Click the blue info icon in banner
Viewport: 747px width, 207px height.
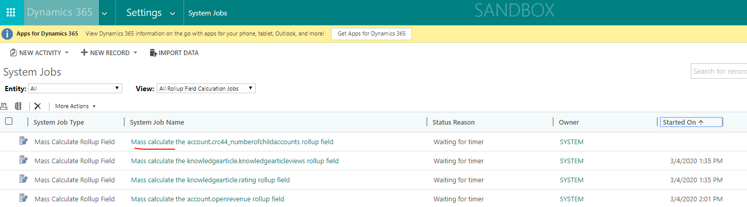(7, 34)
